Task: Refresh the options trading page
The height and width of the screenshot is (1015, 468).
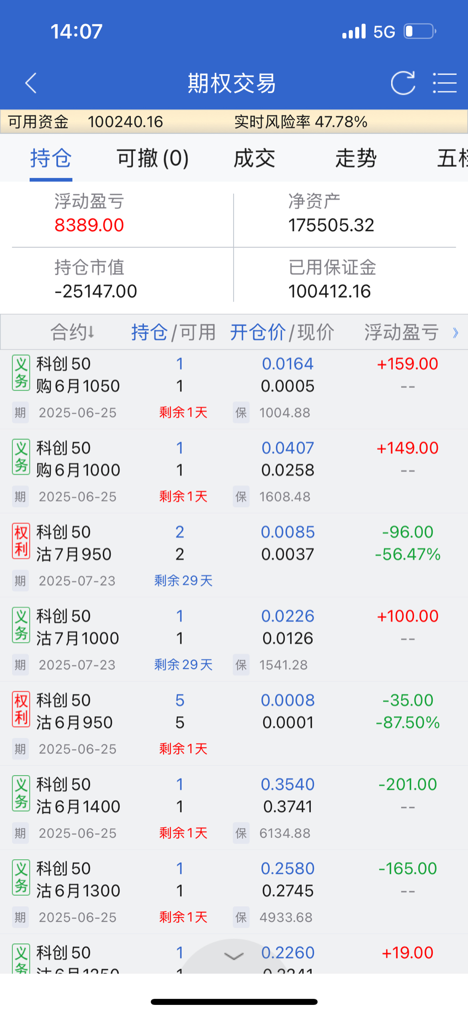Action: (403, 83)
